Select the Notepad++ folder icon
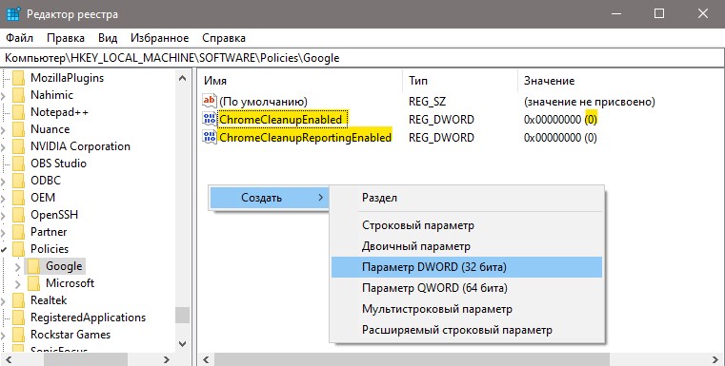This screenshot has width=725, height=366. (x=18, y=112)
